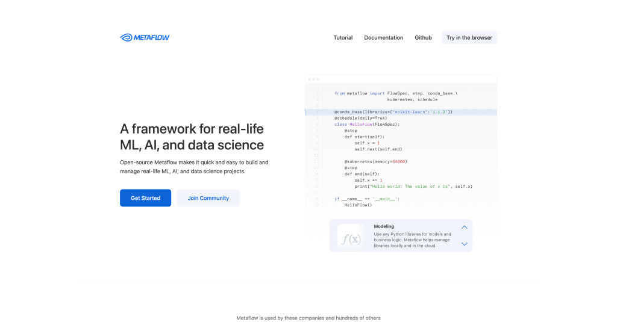Advance to next feature with the down chevron
The width and height of the screenshot is (617, 322).
[x=464, y=244]
